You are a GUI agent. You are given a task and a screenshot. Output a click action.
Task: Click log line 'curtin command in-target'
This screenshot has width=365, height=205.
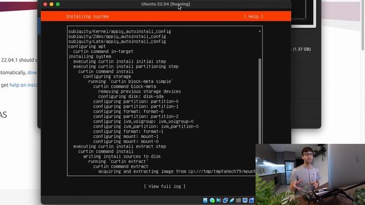103,51
